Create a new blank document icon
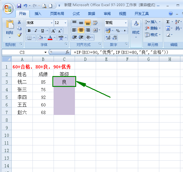 coord(51,6)
